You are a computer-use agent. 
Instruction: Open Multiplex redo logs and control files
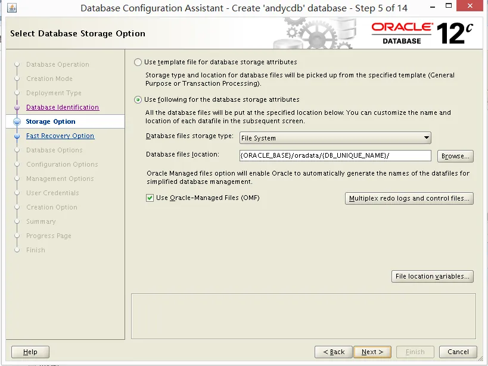pyautogui.click(x=409, y=198)
